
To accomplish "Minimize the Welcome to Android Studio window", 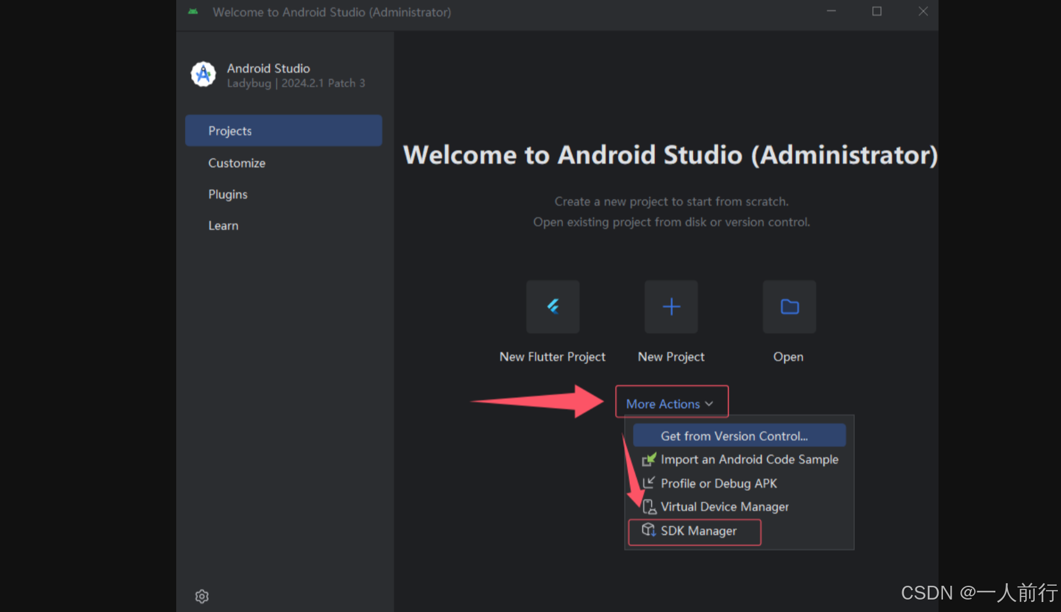I will [831, 11].
